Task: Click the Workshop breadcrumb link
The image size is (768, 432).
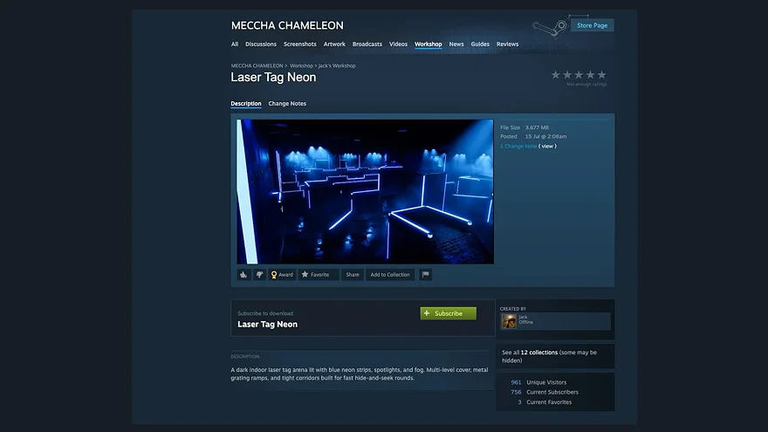Action: click(x=301, y=65)
